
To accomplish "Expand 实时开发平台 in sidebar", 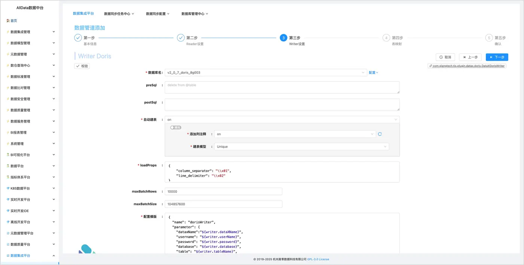I will pyautogui.click(x=30, y=200).
